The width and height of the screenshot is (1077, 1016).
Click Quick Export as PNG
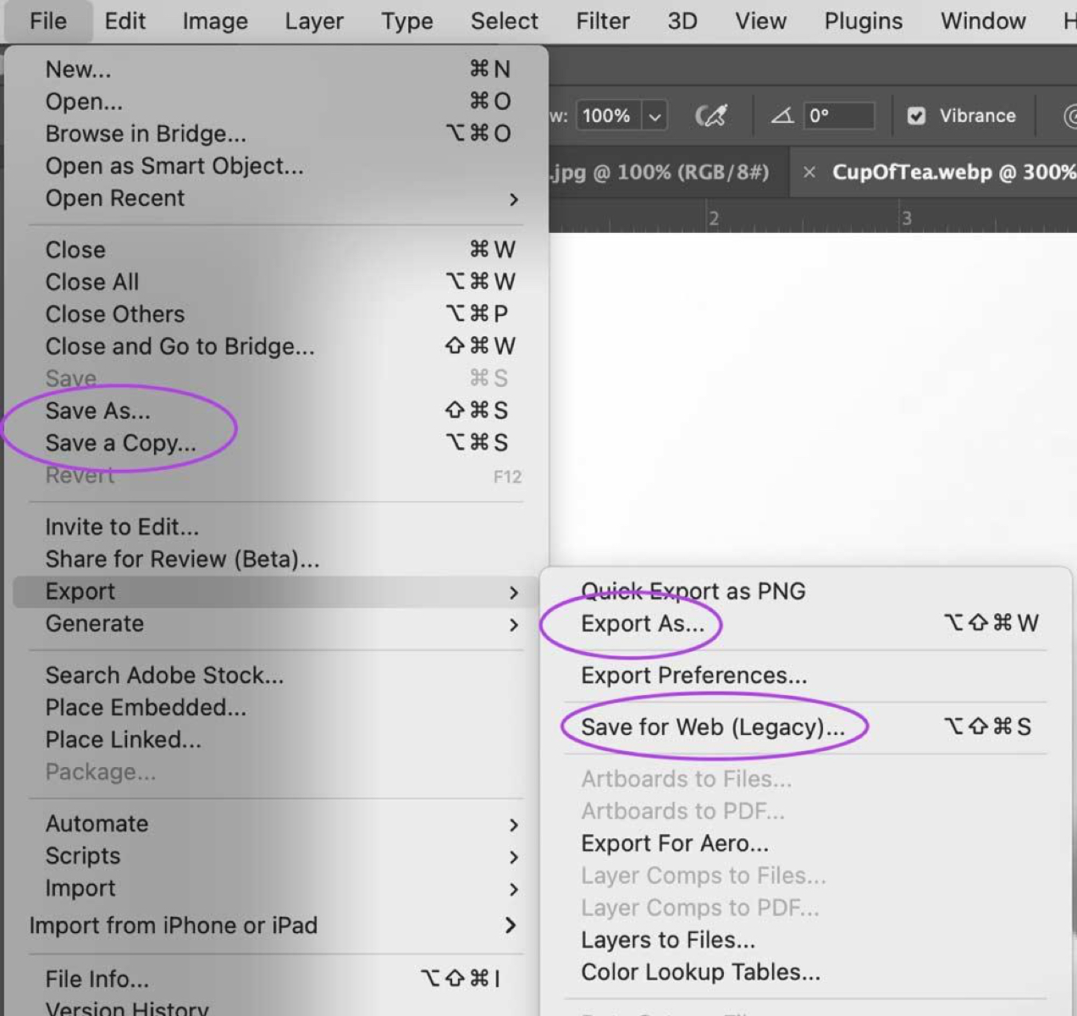(x=693, y=591)
